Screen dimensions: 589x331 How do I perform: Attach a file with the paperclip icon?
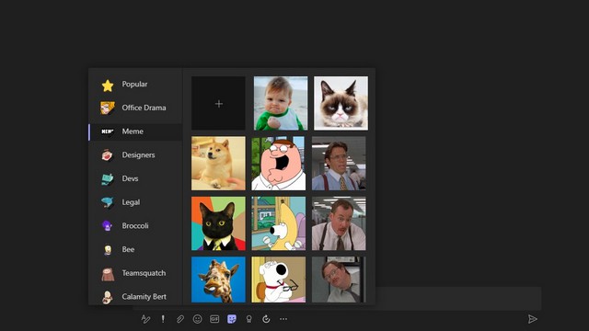click(x=180, y=319)
